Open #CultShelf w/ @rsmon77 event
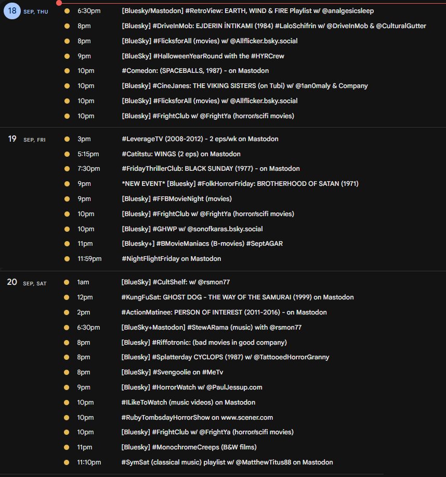 pyautogui.click(x=176, y=282)
